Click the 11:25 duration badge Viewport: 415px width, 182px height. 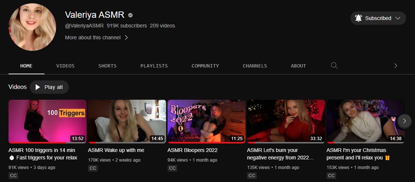[237, 138]
